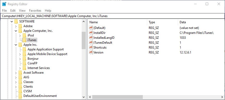Screen dimensions: 225x100
Task: Click the '1033' data value
Action: tap(183, 37)
